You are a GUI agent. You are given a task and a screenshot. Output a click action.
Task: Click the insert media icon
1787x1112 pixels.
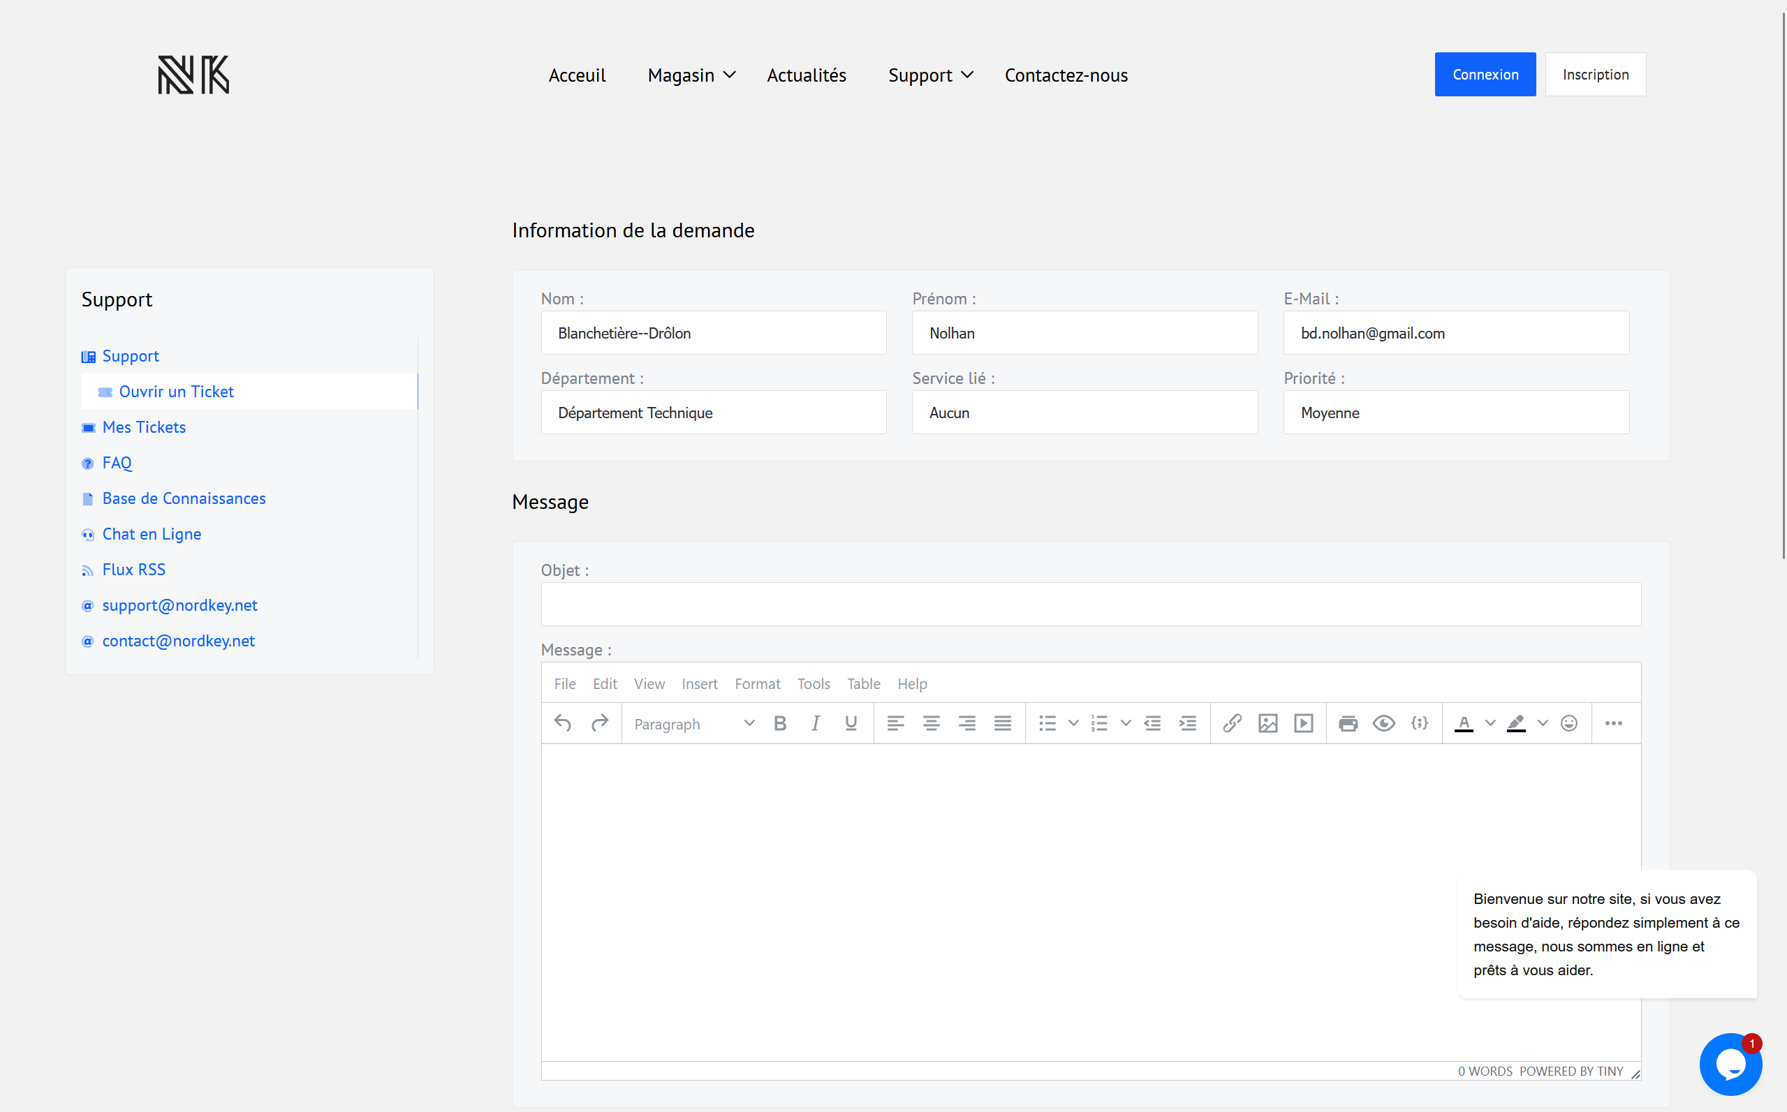click(1304, 724)
